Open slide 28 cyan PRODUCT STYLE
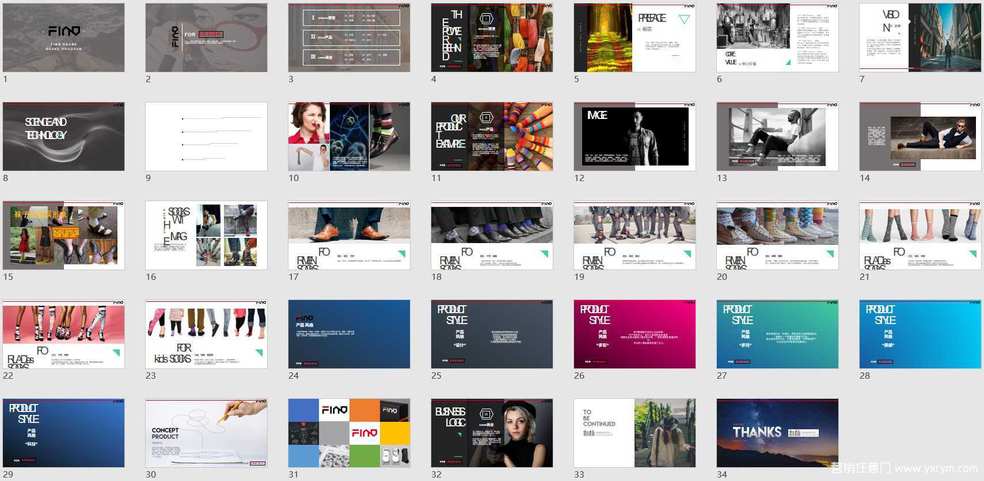Viewport: 984px width, 481px height. click(920, 334)
